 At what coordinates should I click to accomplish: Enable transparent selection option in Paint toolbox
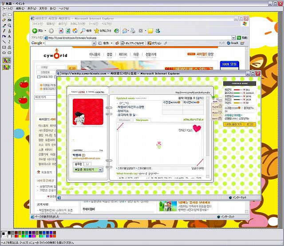coord(7,67)
